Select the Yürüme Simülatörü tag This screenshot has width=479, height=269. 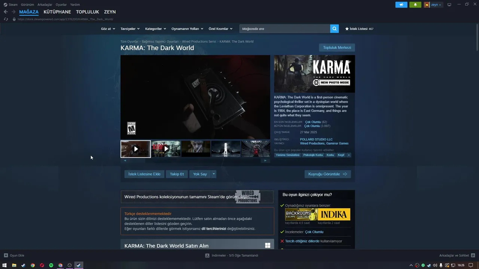[287, 155]
